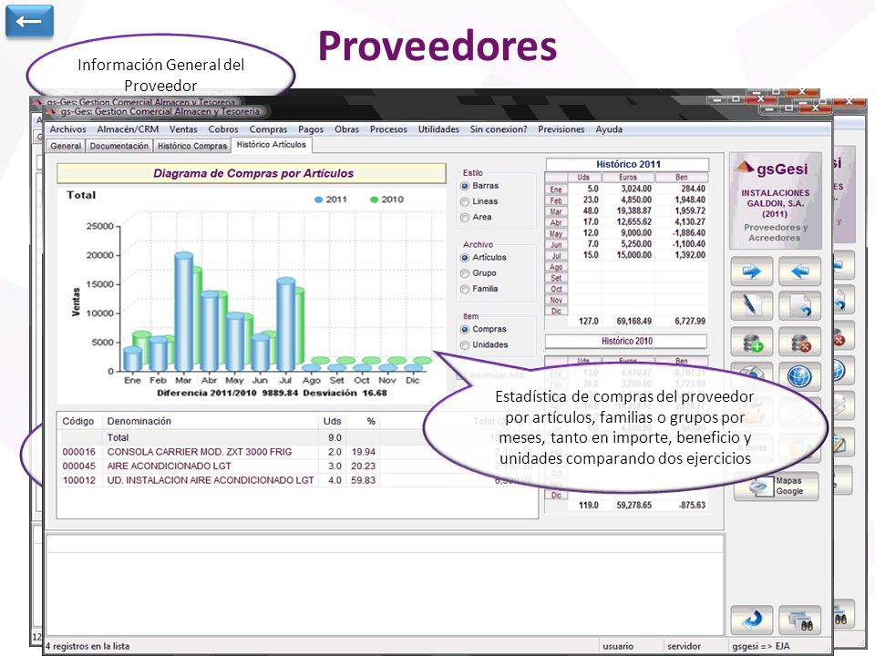Open the Utilidades menu
875x656 pixels.
(438, 129)
